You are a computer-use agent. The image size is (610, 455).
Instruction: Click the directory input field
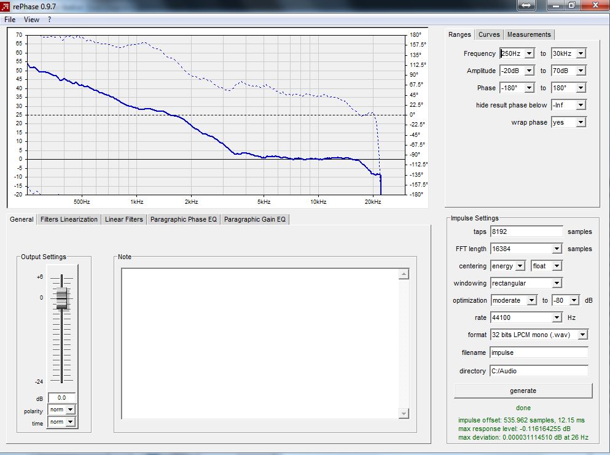pos(539,371)
